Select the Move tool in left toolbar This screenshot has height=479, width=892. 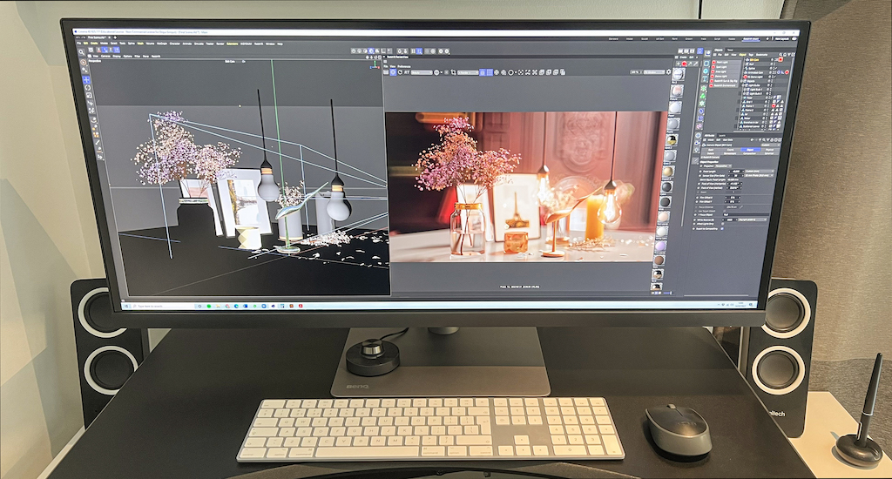tap(86, 80)
